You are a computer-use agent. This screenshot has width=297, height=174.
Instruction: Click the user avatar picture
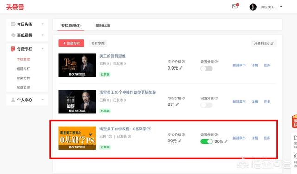[253, 7]
